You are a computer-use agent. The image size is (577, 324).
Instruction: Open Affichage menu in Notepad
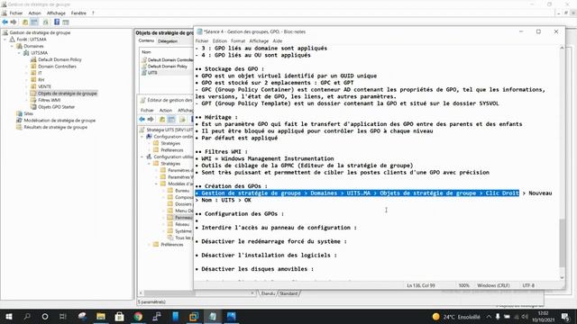click(259, 40)
